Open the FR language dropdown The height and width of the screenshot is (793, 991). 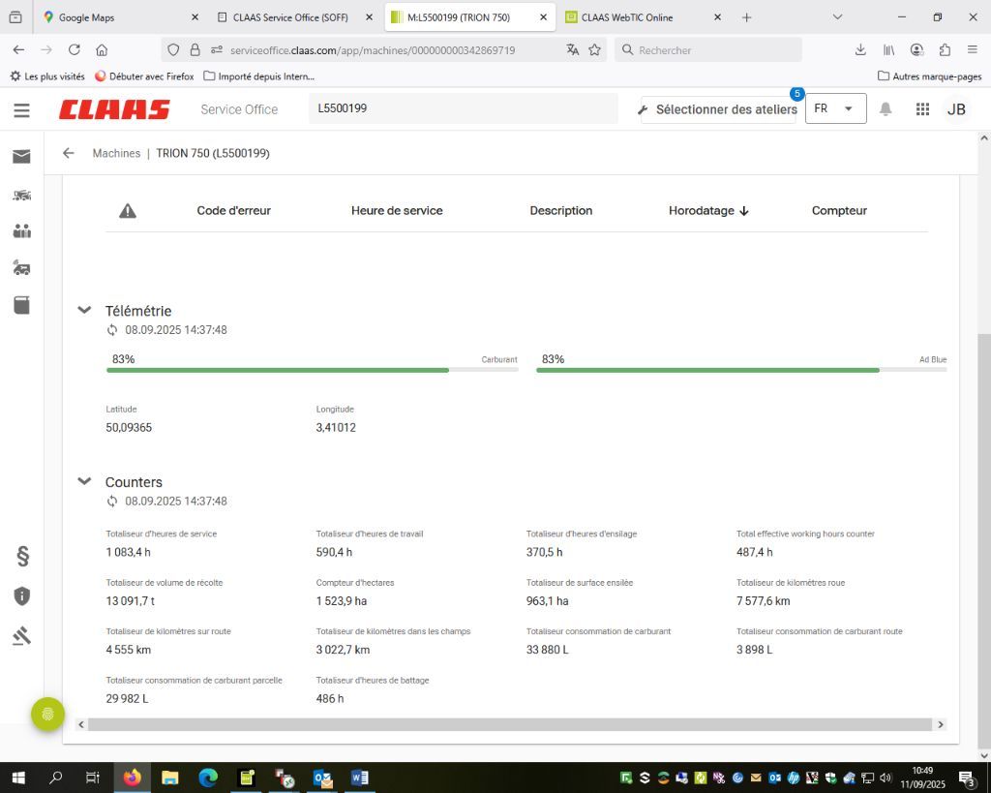[834, 108]
